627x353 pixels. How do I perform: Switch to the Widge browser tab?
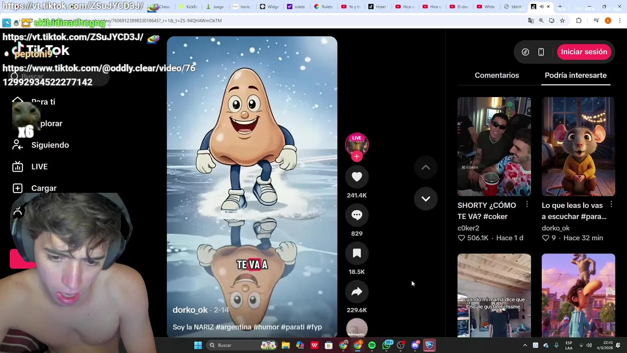[269, 7]
